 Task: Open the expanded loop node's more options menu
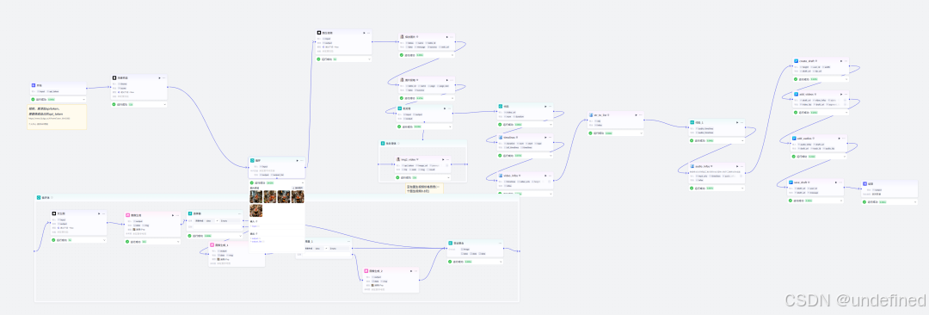302,160
